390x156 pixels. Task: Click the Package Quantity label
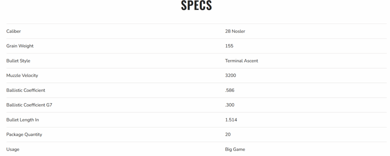tap(24, 135)
